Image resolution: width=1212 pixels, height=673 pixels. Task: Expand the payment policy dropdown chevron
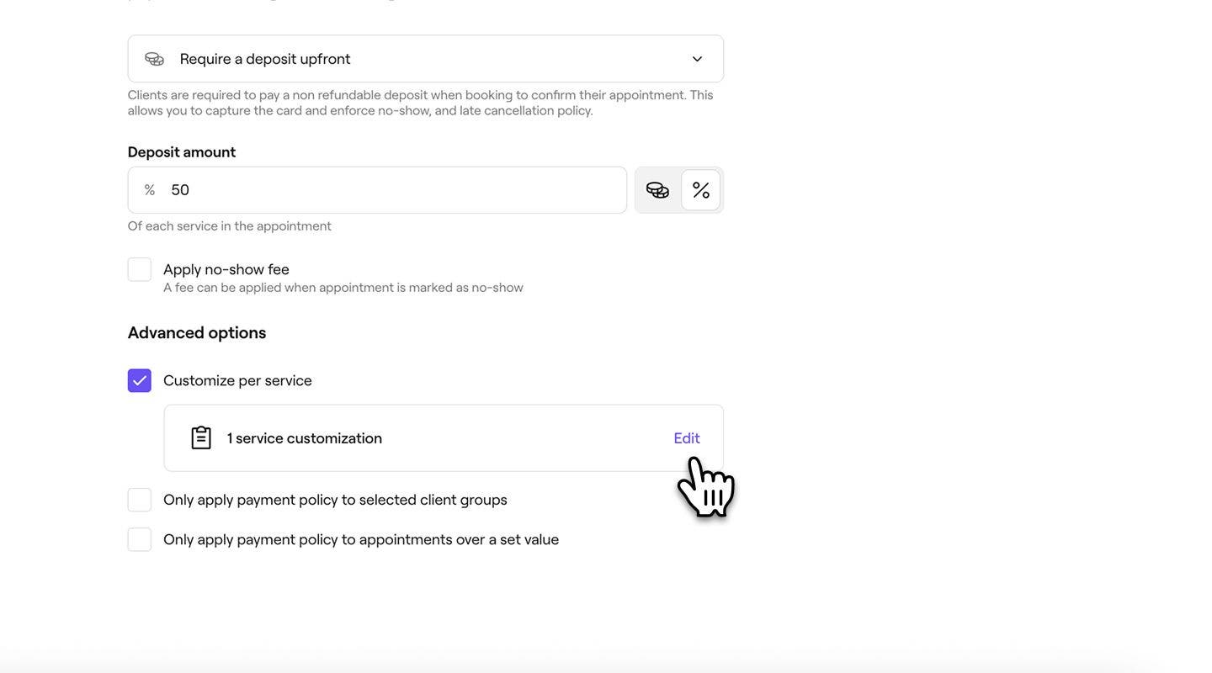pos(697,59)
